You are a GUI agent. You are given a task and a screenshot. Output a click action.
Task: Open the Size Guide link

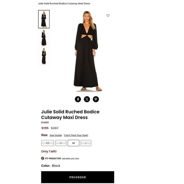56,135
